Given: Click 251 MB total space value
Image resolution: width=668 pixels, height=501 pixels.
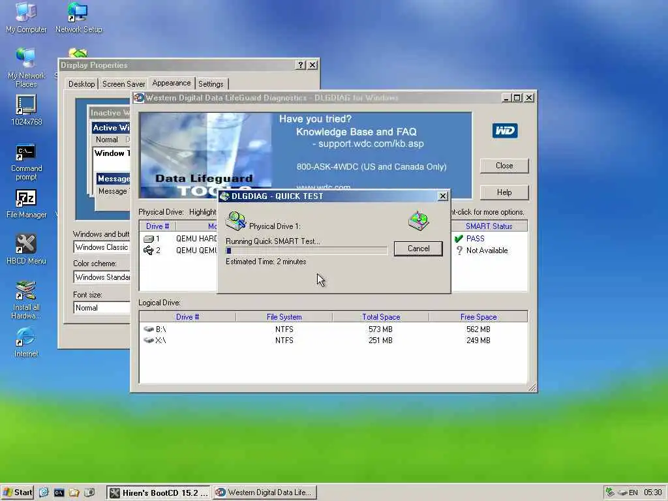Looking at the screenshot, I should pos(380,341).
